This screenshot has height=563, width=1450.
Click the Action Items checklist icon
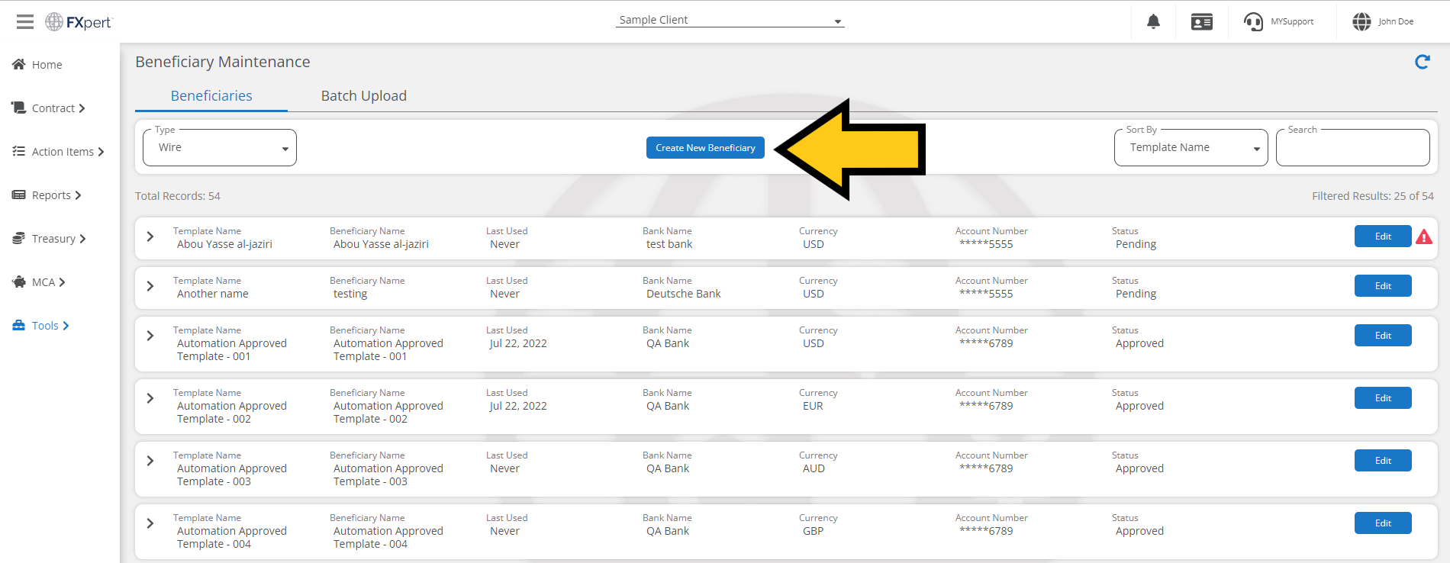19,151
